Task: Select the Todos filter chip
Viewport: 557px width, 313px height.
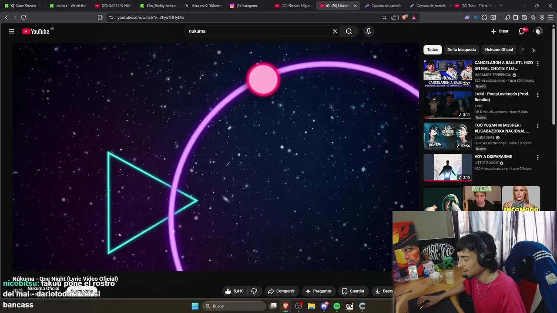Action: [x=433, y=50]
